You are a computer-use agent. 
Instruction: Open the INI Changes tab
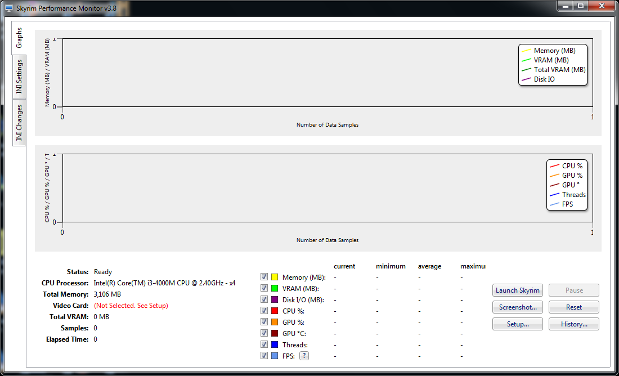click(19, 123)
